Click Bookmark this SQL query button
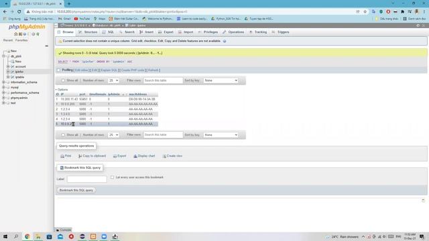 point(76,190)
